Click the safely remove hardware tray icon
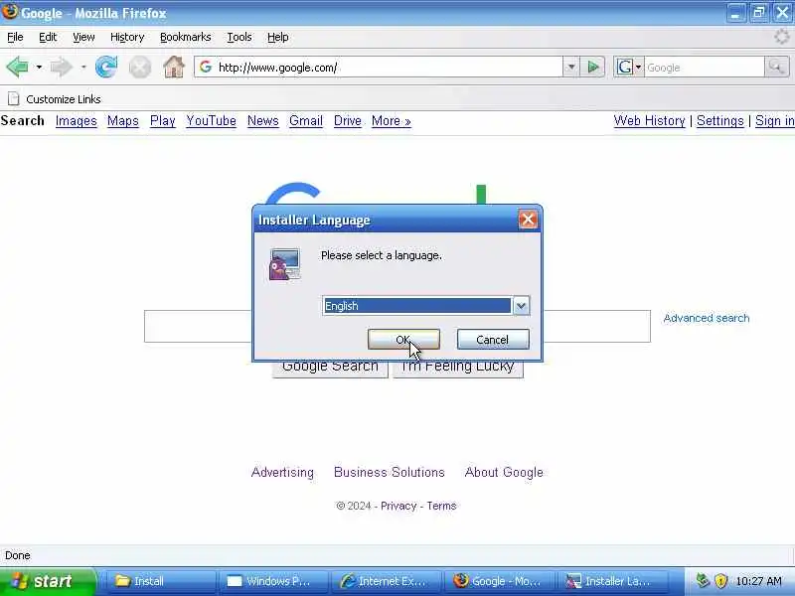The height and width of the screenshot is (596, 795). pyautogui.click(x=703, y=580)
